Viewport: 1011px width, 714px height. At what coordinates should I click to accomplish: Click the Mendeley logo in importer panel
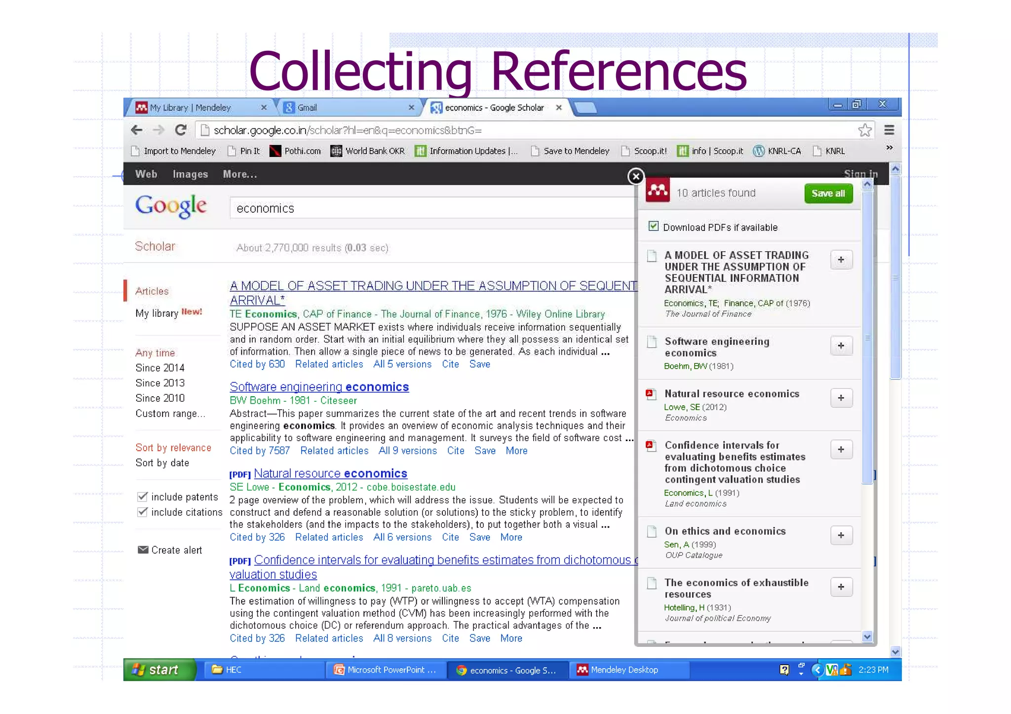[x=658, y=190]
